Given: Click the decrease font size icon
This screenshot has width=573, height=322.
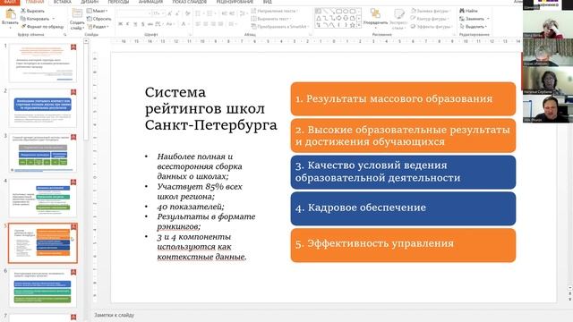Looking at the screenshot, I should coord(177,13).
